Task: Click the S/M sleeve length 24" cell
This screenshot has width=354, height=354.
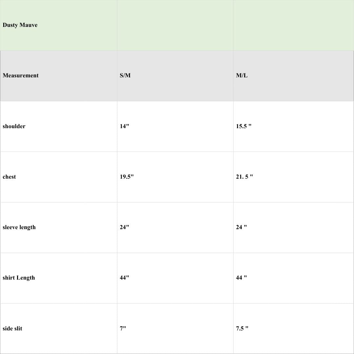Action: [125, 227]
